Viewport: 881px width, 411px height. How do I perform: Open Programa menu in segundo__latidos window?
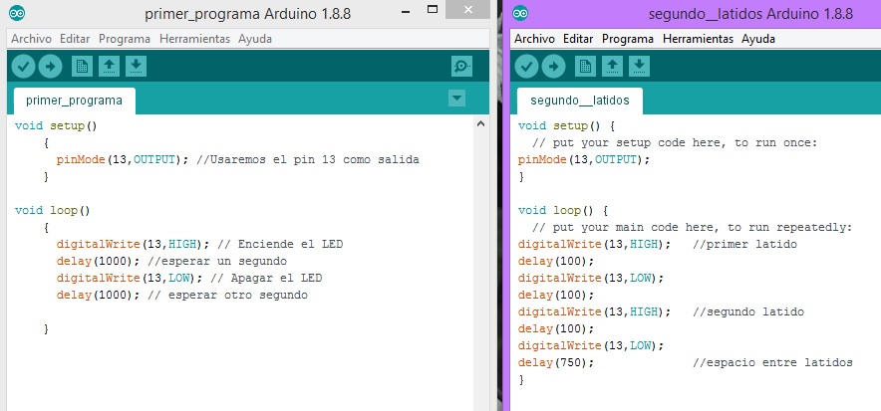(x=628, y=39)
